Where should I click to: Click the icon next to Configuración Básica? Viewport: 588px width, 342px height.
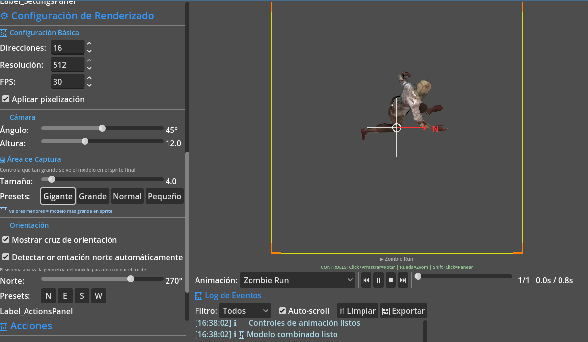pos(4,33)
